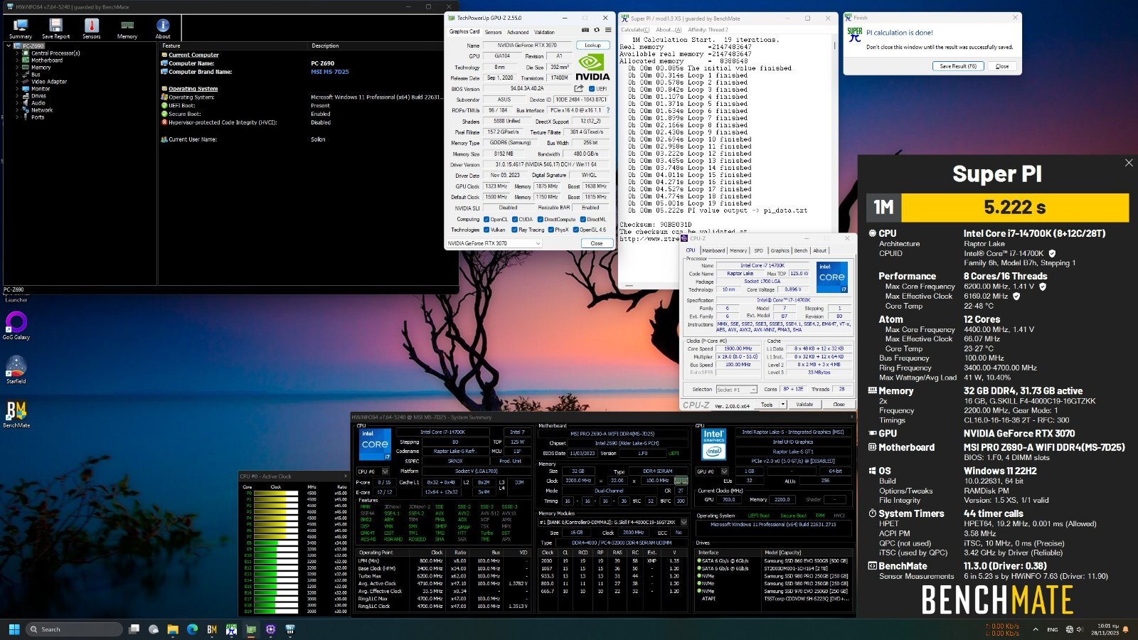Click the Lookup button in GPU-Z
This screenshot has width=1138, height=640.
pyautogui.click(x=592, y=45)
